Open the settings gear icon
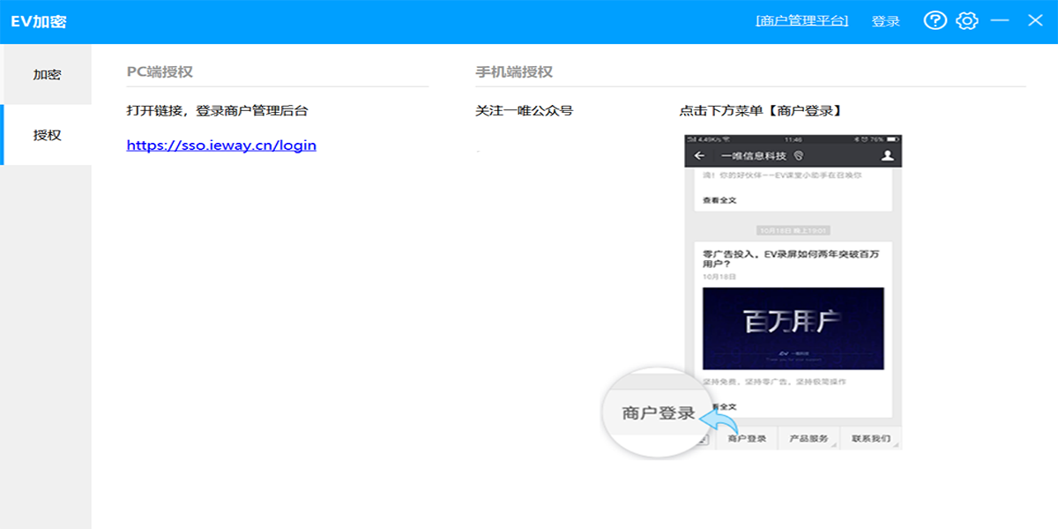Image resolution: width=1058 pixels, height=529 pixels. 967,20
